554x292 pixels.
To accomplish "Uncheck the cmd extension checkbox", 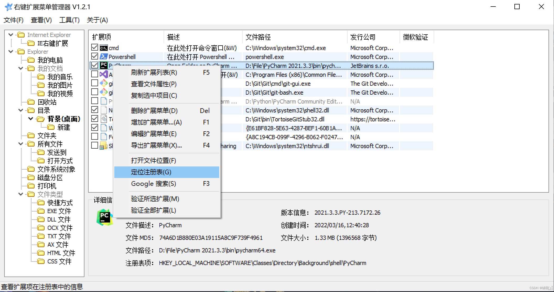I will (95, 47).
